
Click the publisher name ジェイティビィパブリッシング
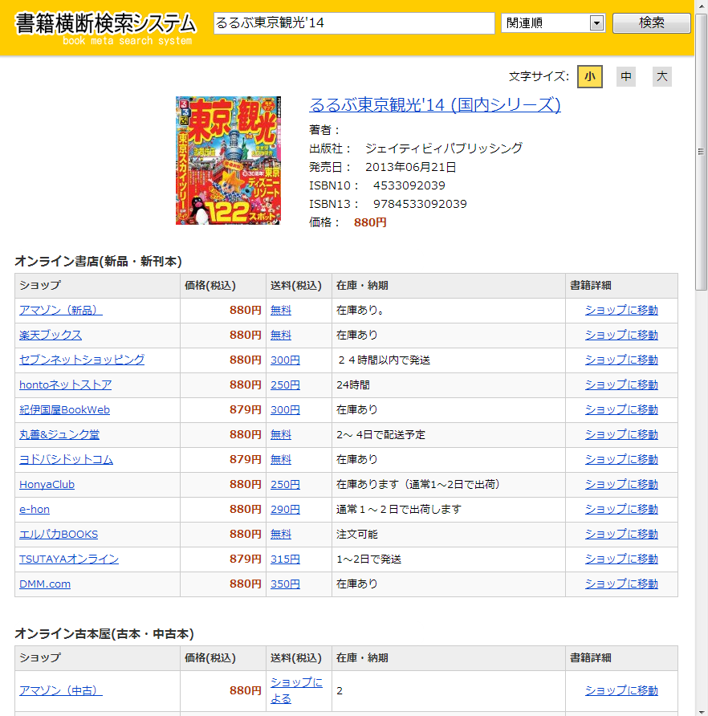point(444,148)
